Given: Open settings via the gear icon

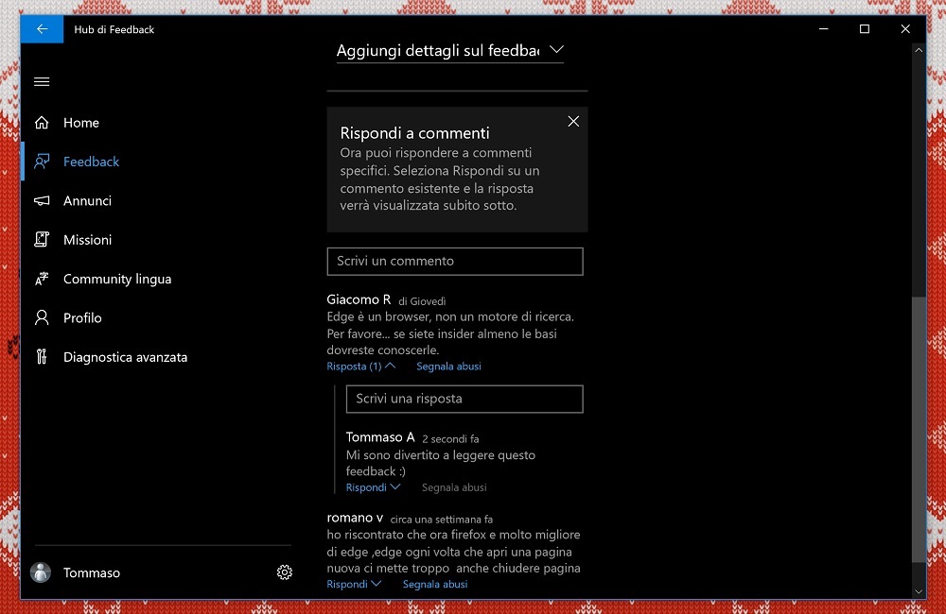Looking at the screenshot, I should (x=285, y=572).
